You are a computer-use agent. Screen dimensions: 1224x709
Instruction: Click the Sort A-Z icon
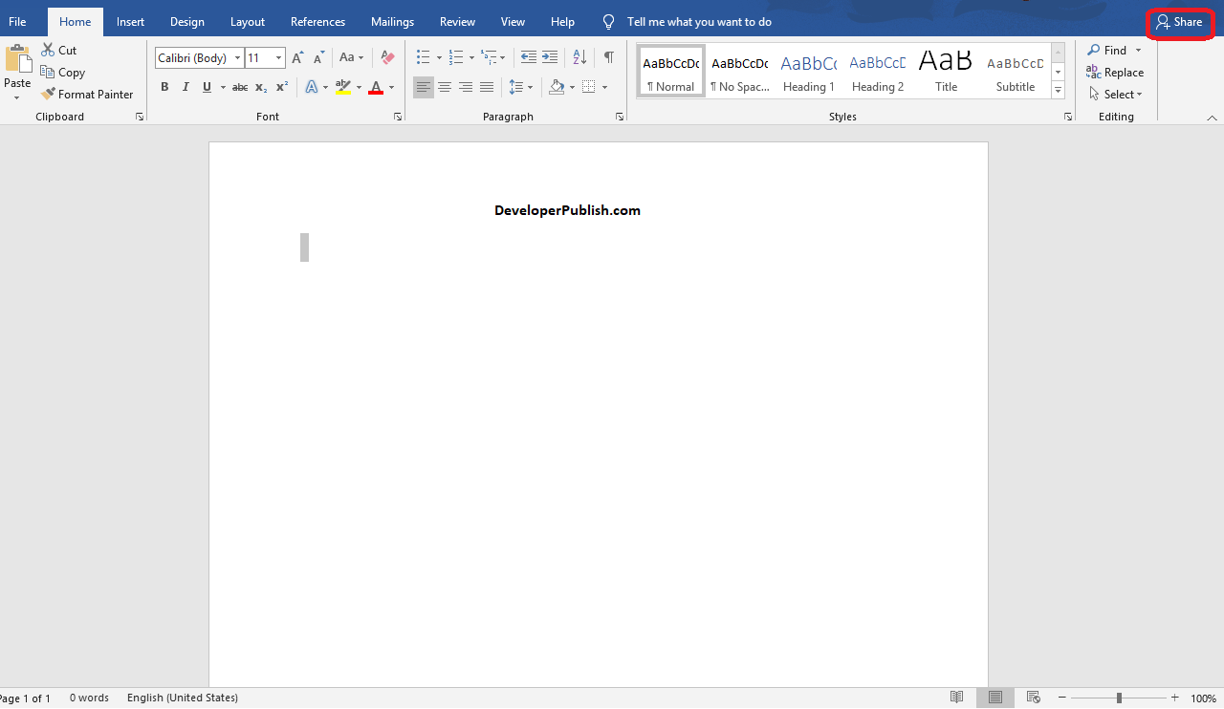coord(579,58)
